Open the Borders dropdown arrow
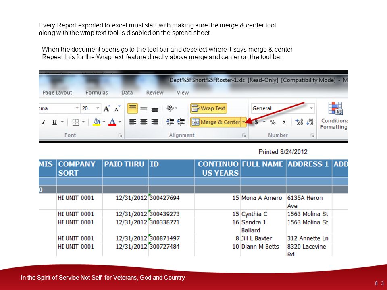 (x=83, y=122)
